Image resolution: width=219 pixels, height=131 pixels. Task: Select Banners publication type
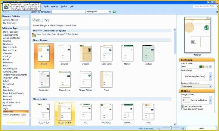coord(7,41)
